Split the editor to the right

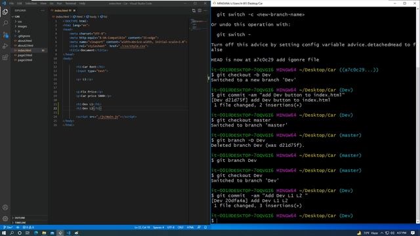pyautogui.click(x=199, y=10)
